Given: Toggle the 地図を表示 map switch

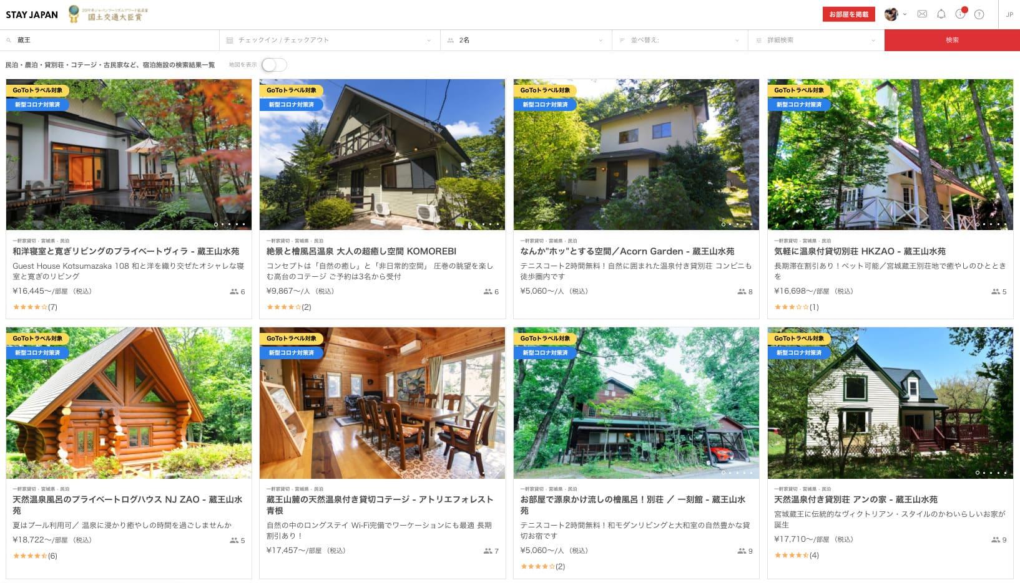Looking at the screenshot, I should click(x=273, y=65).
